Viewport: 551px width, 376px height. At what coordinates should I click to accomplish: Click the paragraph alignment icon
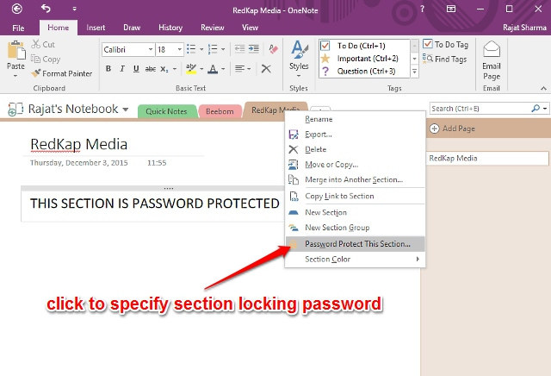click(239, 69)
